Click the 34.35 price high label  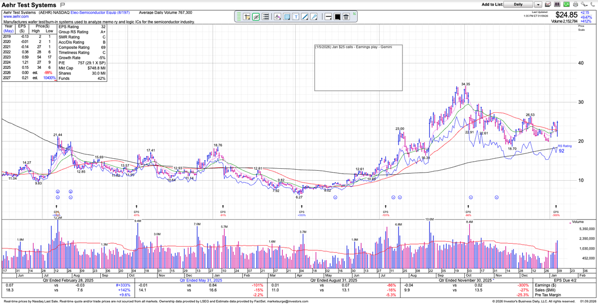(x=465, y=84)
